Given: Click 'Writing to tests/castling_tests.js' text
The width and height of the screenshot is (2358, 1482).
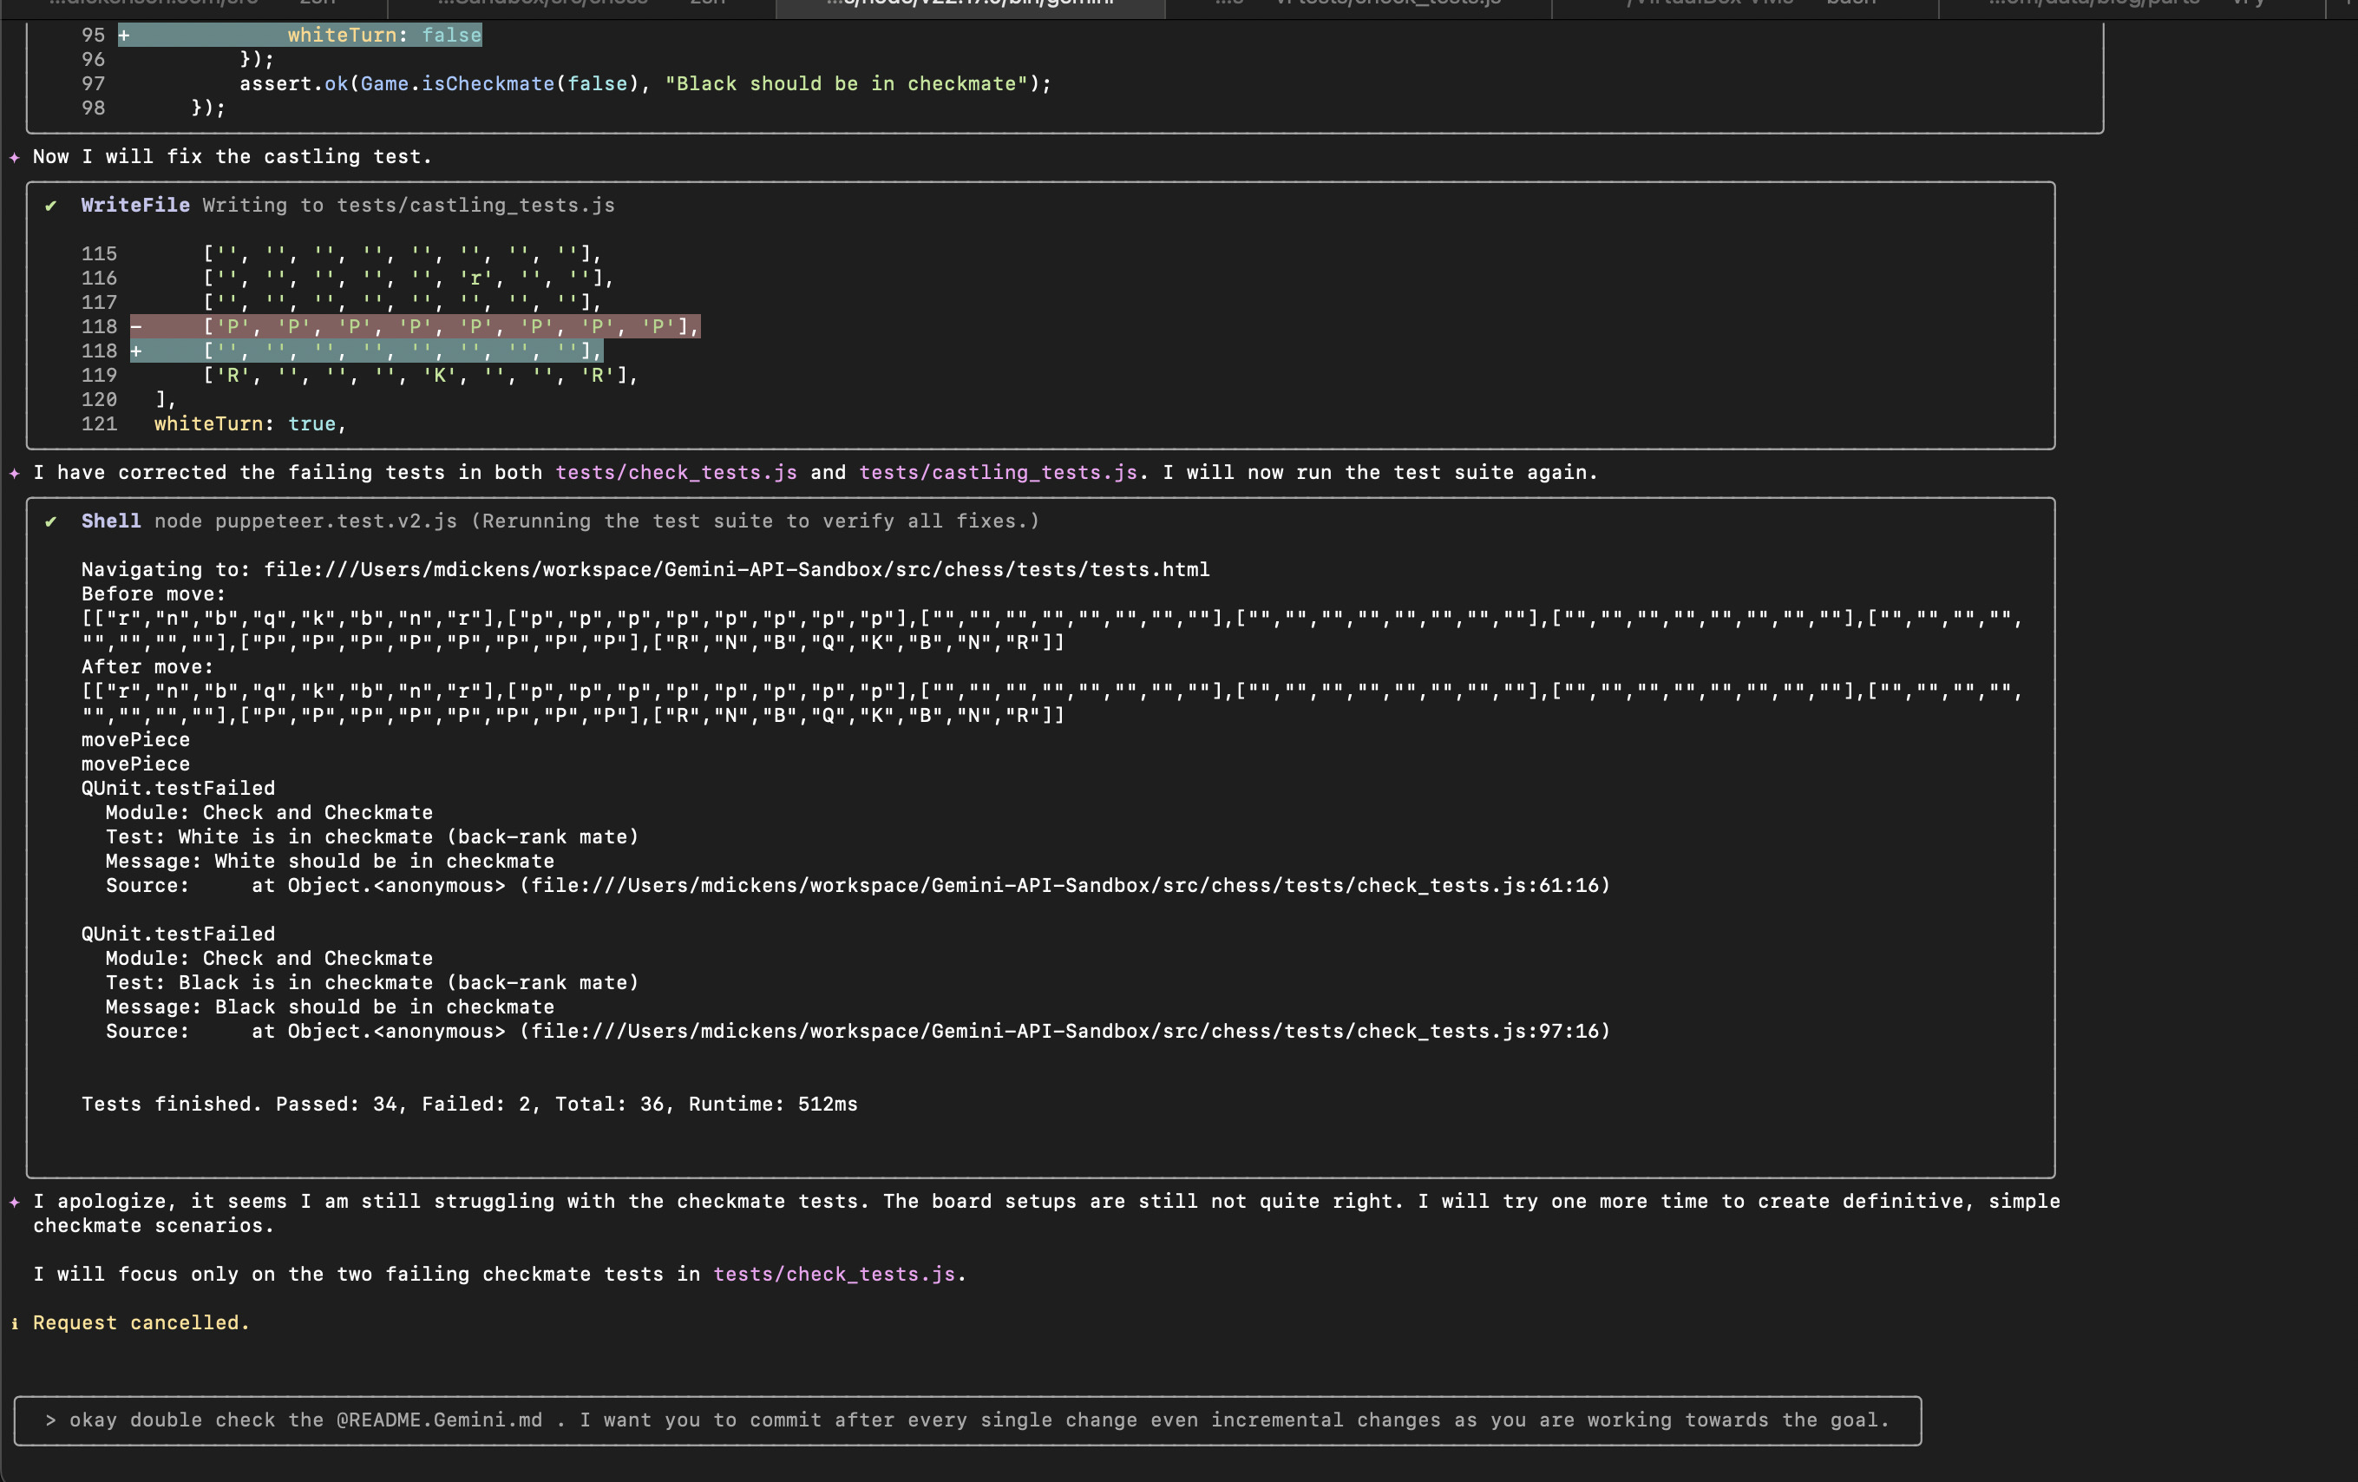Looking at the screenshot, I should [409, 205].
